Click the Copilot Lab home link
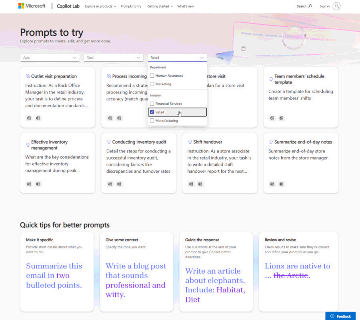This screenshot has height=320, width=360. [68, 6]
